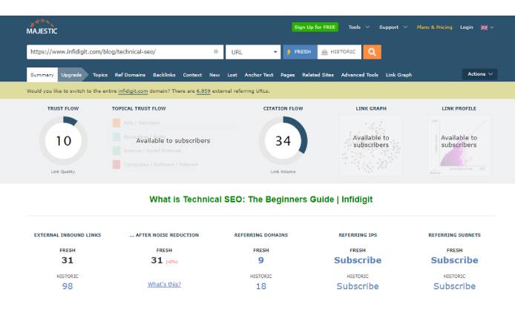515x310 pixels.
Task: Click the Link Profile chart thumbnail
Action: [459, 145]
